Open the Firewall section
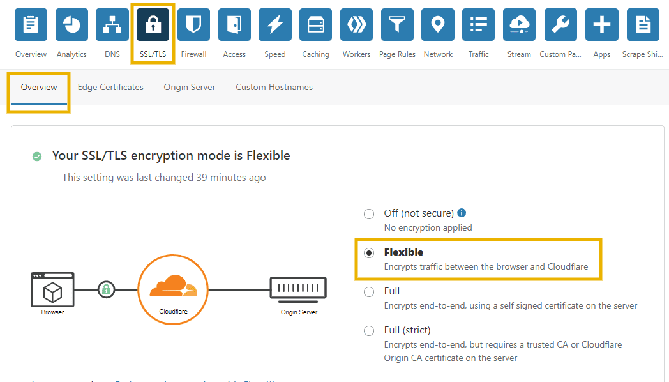The width and height of the screenshot is (669, 382). (193, 24)
